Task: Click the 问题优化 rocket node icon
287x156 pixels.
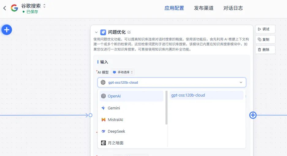Action: coord(103,32)
